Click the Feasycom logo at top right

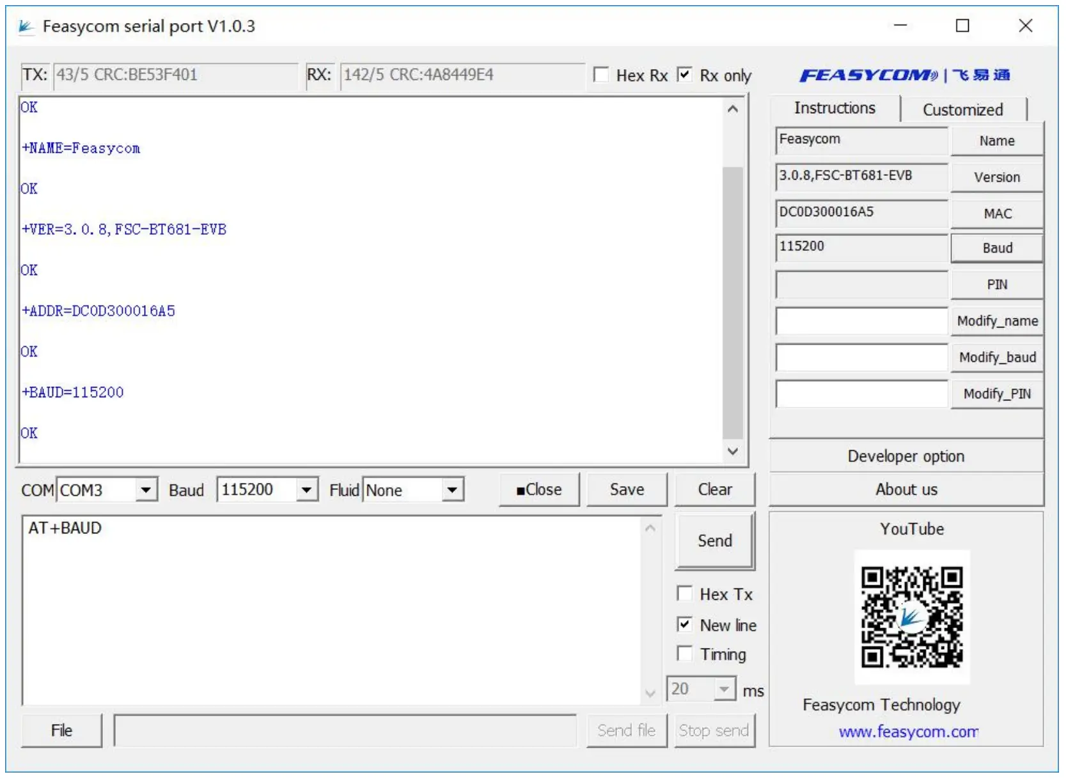[x=904, y=75]
